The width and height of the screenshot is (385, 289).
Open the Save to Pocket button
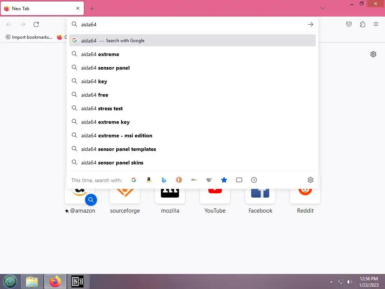(349, 24)
